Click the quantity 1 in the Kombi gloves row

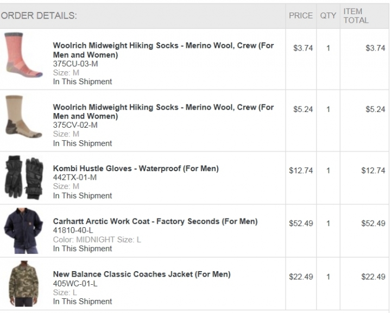pos(328,171)
